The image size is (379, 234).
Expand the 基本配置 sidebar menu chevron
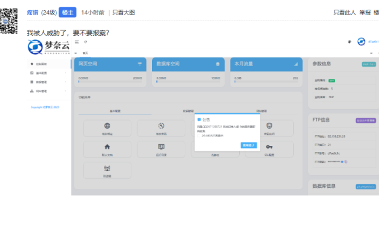(x=65, y=73)
